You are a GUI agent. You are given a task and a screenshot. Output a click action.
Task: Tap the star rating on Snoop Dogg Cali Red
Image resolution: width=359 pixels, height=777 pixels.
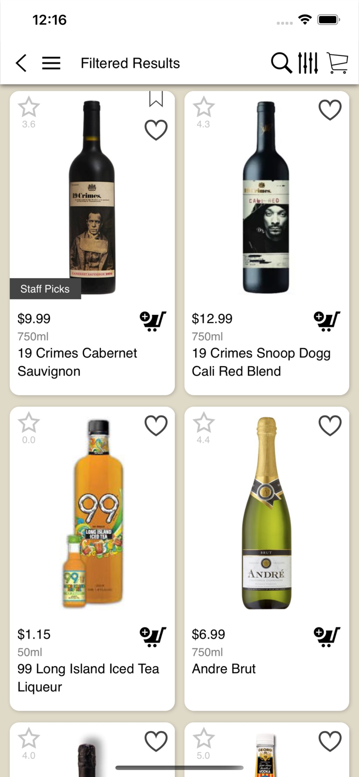click(203, 107)
